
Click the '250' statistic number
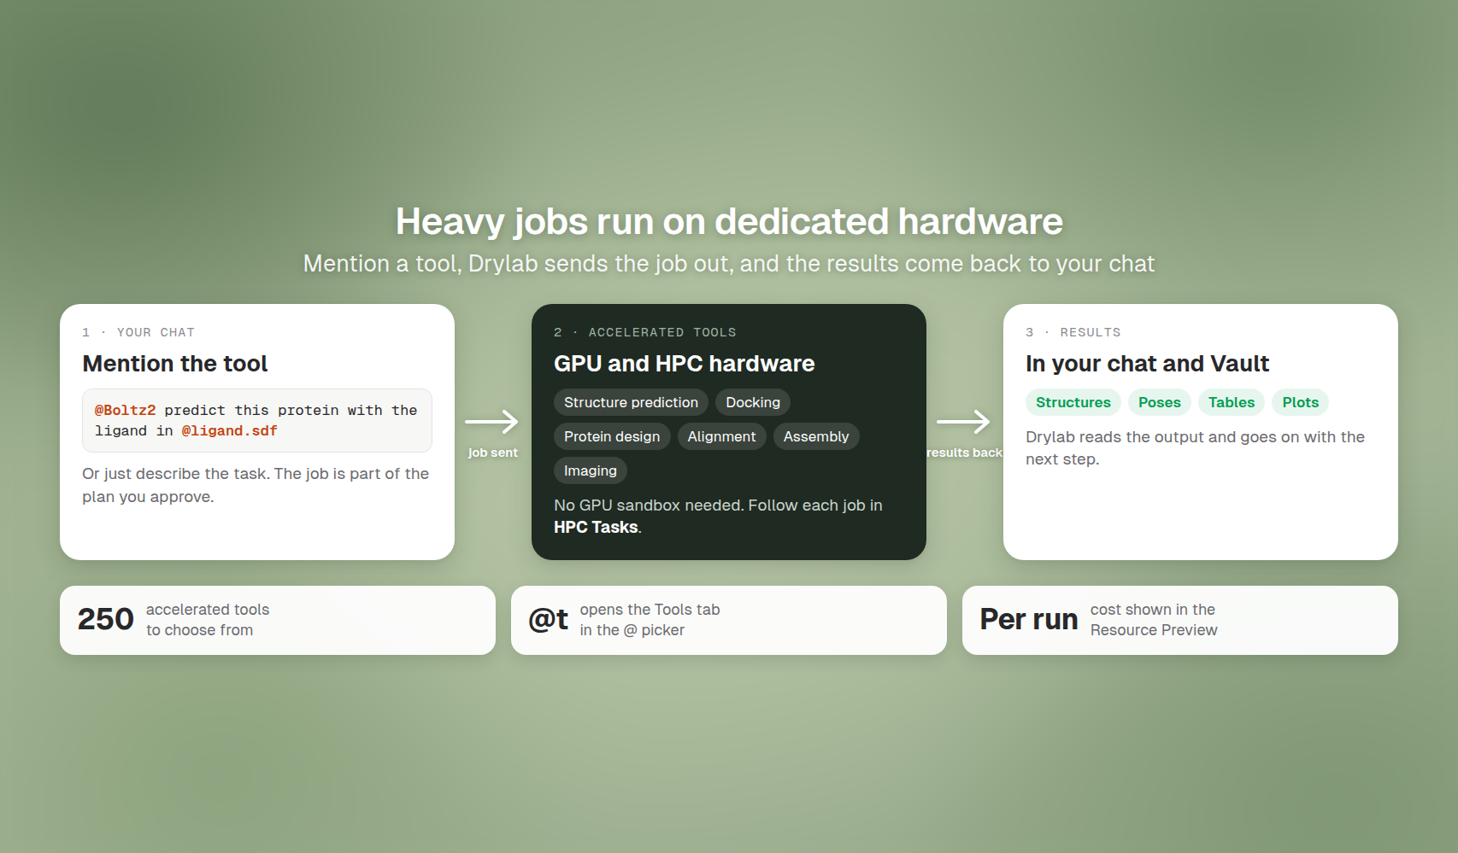[x=106, y=620]
